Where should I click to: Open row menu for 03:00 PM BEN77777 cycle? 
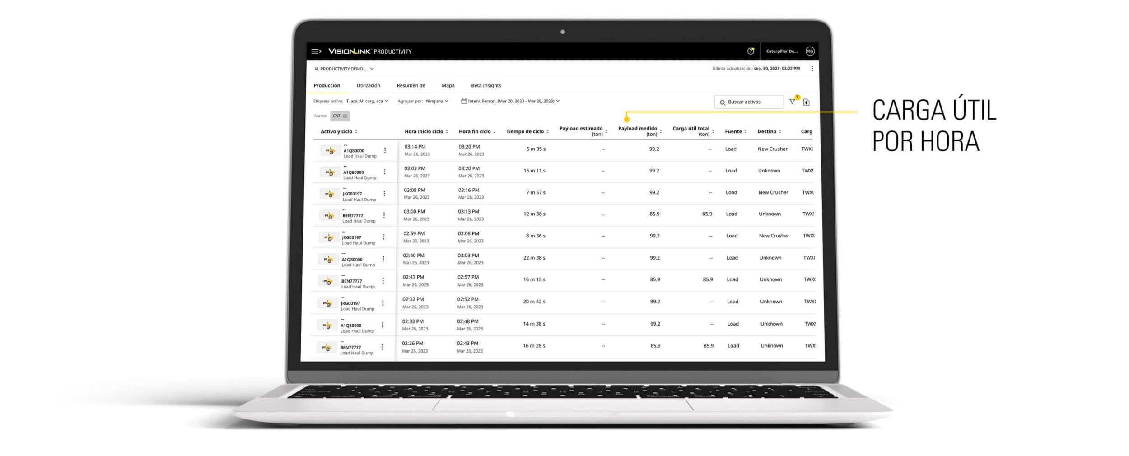(x=384, y=215)
